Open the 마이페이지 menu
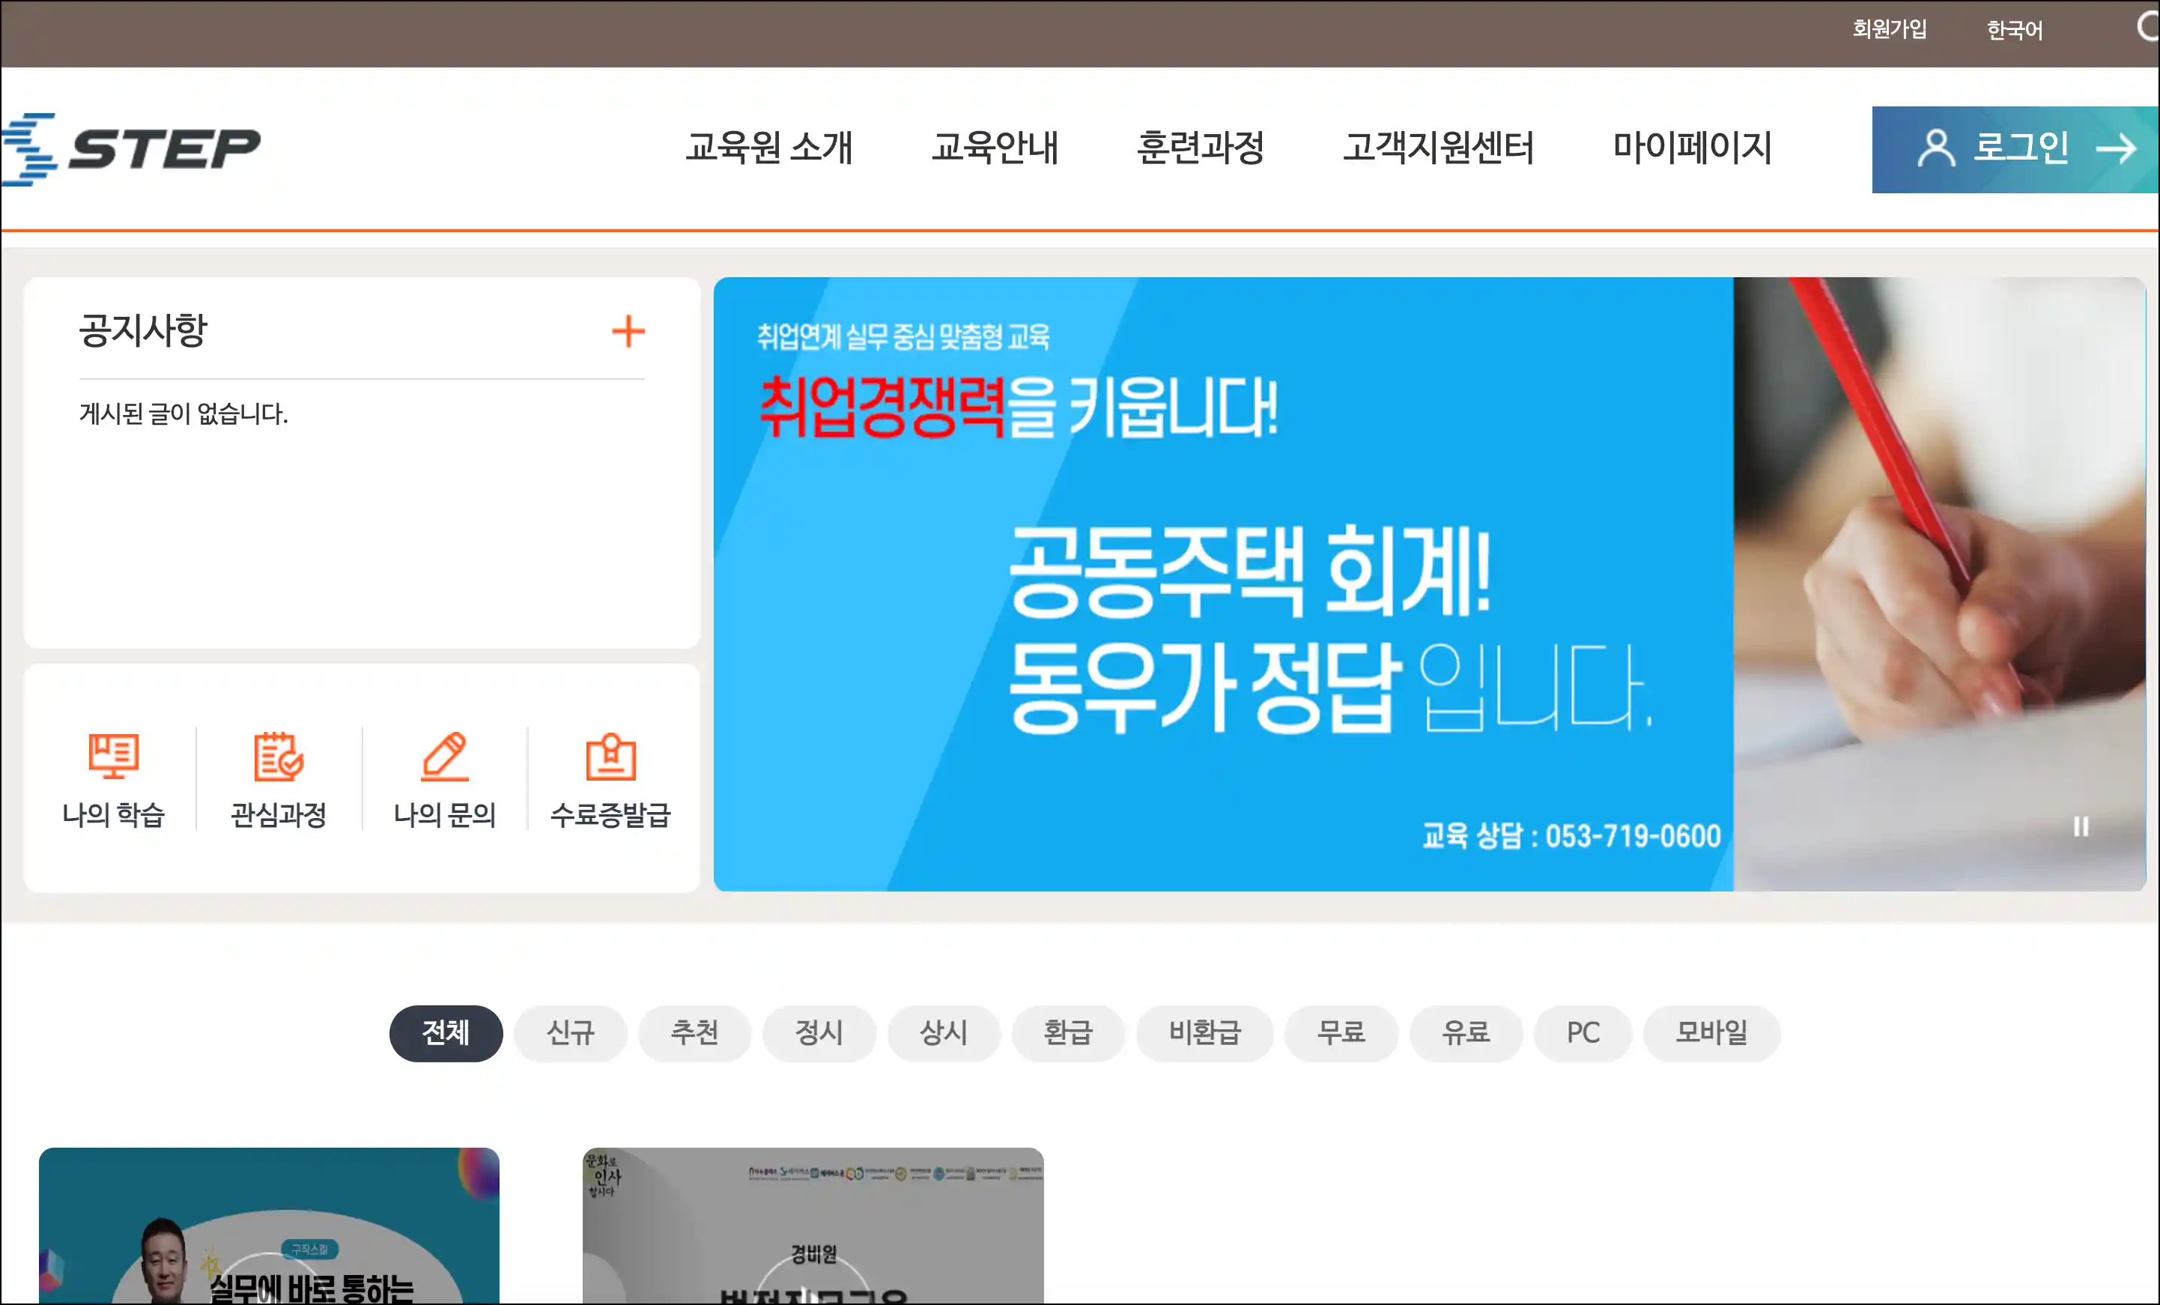Screen dimensions: 2160x1305 tap(1692, 147)
